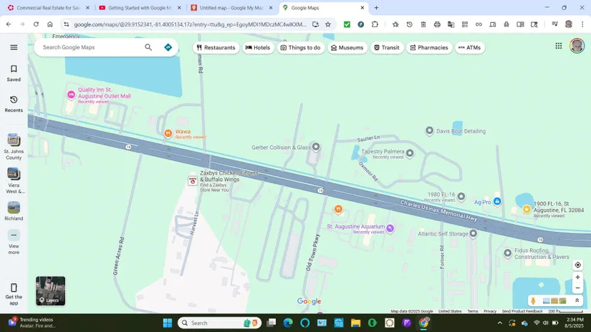The height and width of the screenshot is (332, 591).
Task: Open the Google apps grid
Action: pyautogui.click(x=559, y=46)
